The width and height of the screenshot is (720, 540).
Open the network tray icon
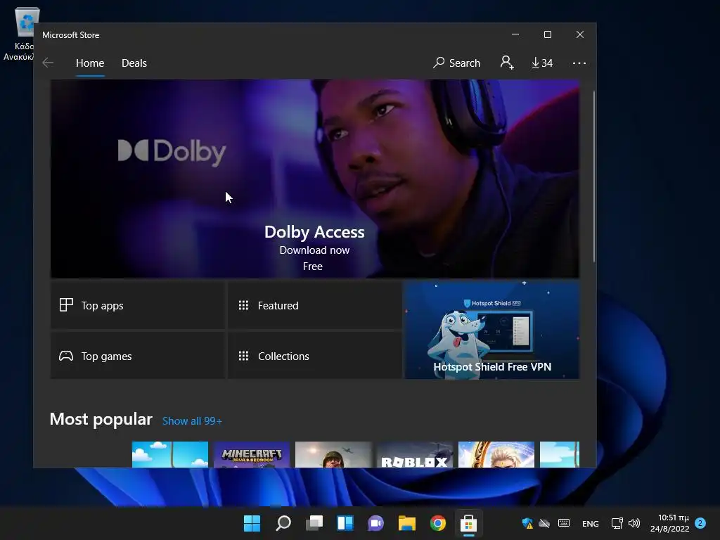coord(617,523)
